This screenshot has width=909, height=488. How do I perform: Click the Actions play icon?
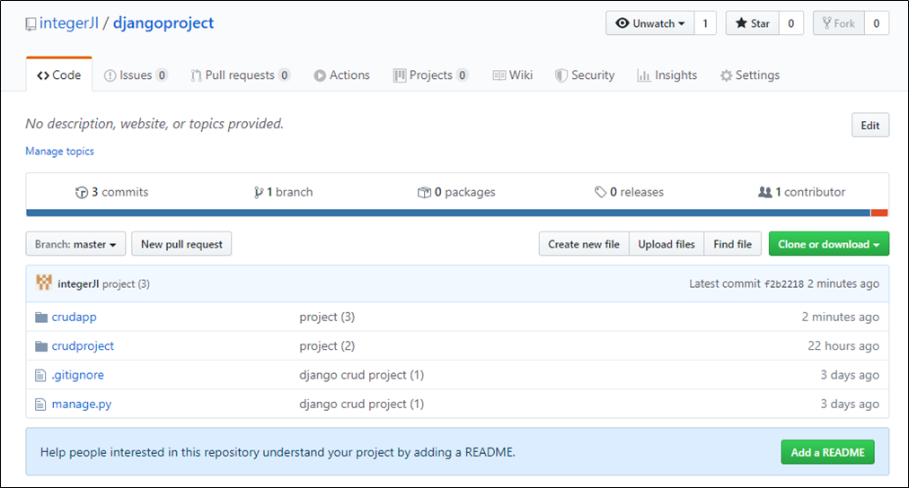click(x=320, y=76)
